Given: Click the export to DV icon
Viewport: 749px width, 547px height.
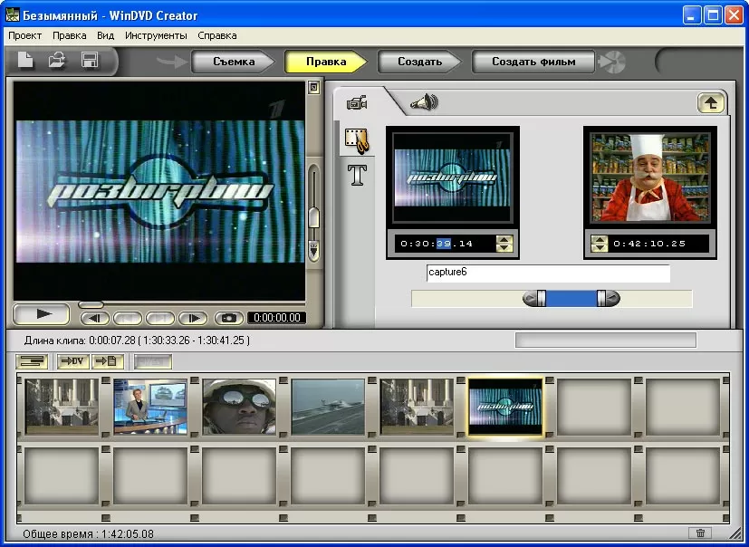Looking at the screenshot, I should (73, 361).
